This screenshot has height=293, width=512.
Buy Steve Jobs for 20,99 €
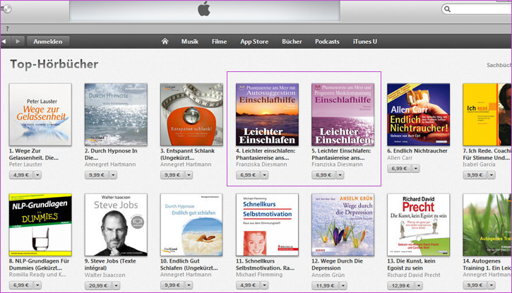(98, 286)
